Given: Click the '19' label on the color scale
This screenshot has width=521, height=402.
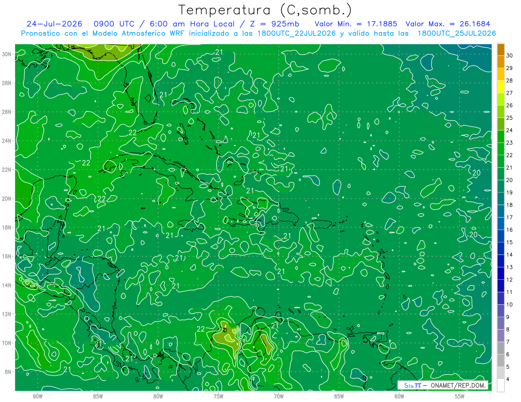Looking at the screenshot, I should pyautogui.click(x=510, y=193).
